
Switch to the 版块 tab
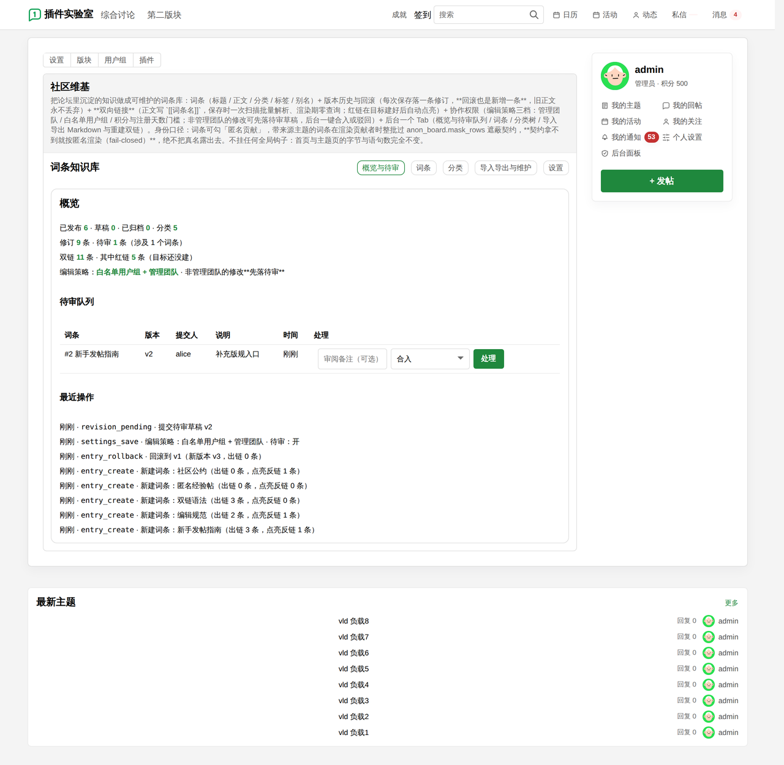point(84,60)
